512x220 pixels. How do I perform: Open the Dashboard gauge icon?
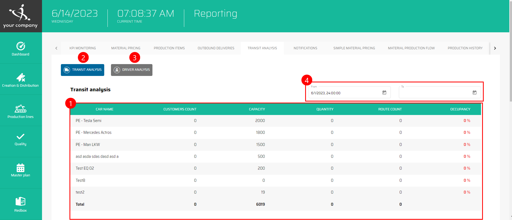point(21,46)
